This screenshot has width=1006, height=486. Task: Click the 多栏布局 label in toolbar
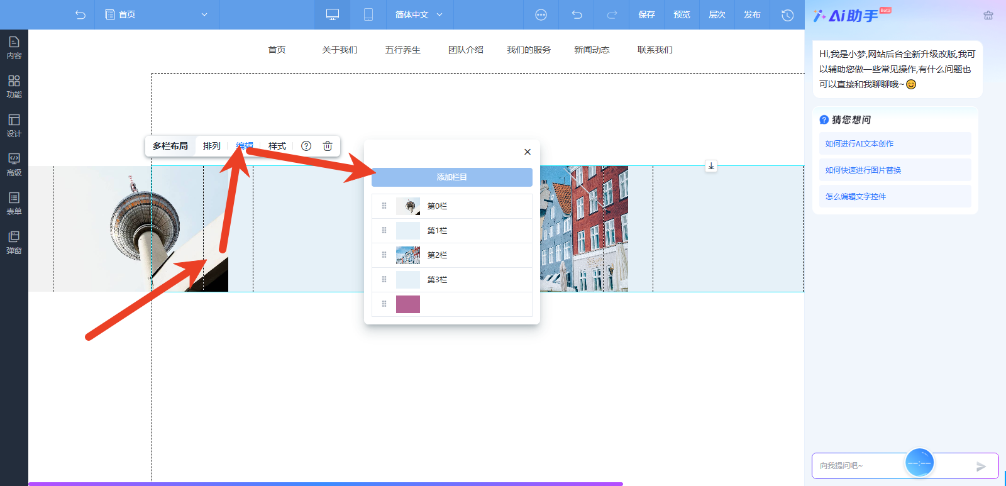[x=170, y=146]
